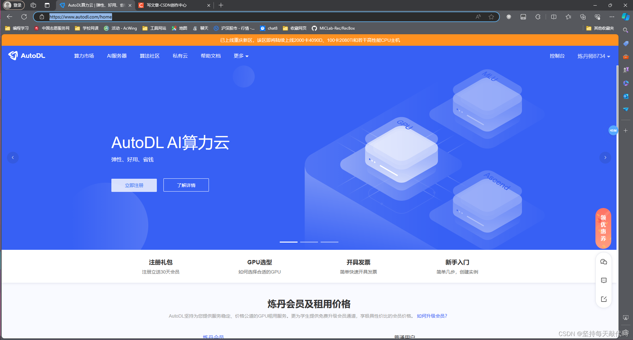Open 帮助文档 in the navigation bar

tap(211, 56)
